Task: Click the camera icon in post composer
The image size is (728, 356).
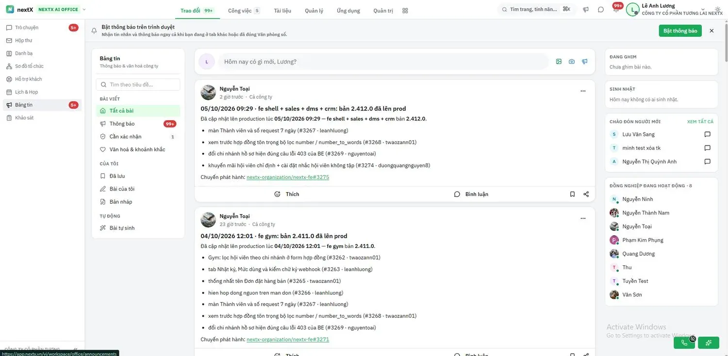Action: tap(572, 62)
